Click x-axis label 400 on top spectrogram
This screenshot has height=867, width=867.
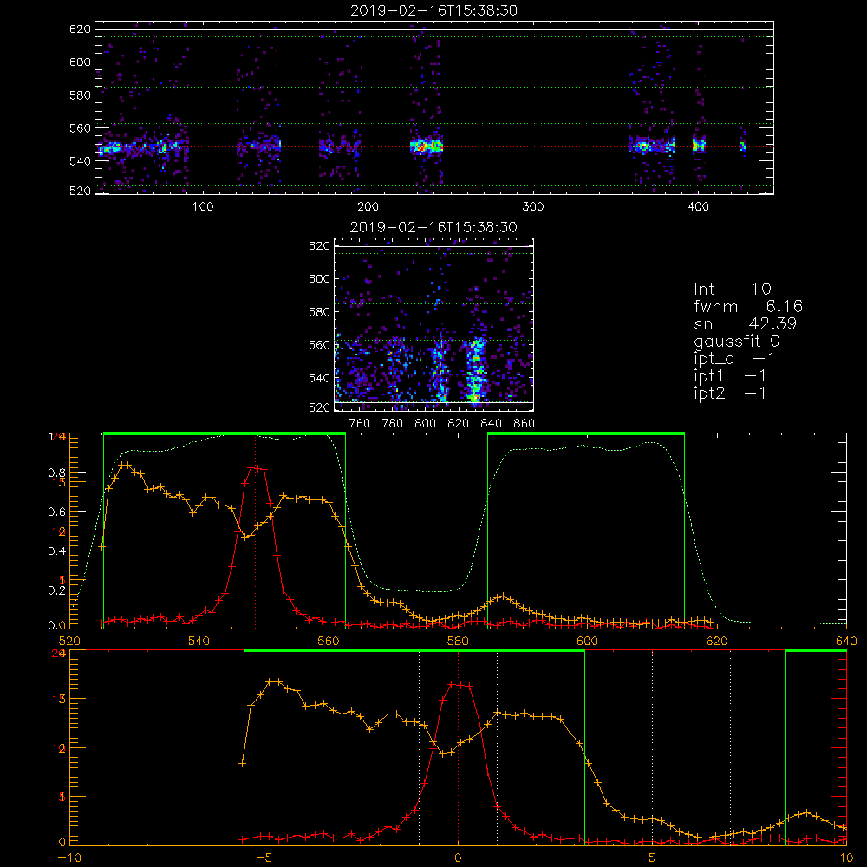698,207
